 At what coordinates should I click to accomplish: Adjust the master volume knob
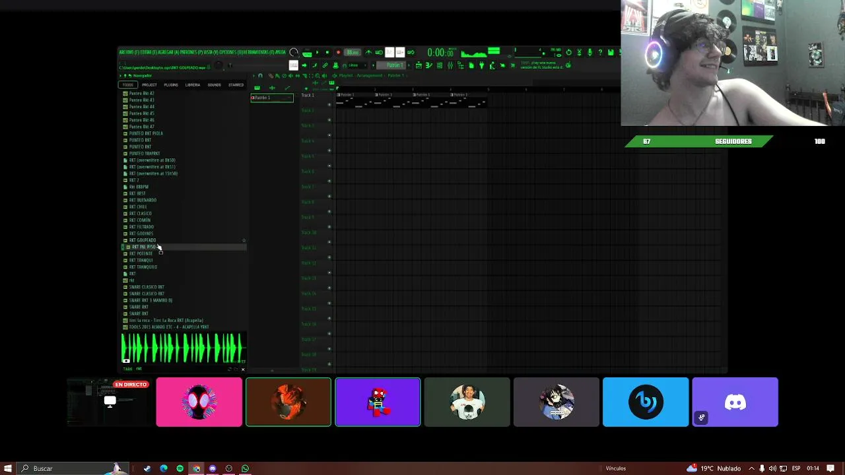pyautogui.click(x=293, y=52)
